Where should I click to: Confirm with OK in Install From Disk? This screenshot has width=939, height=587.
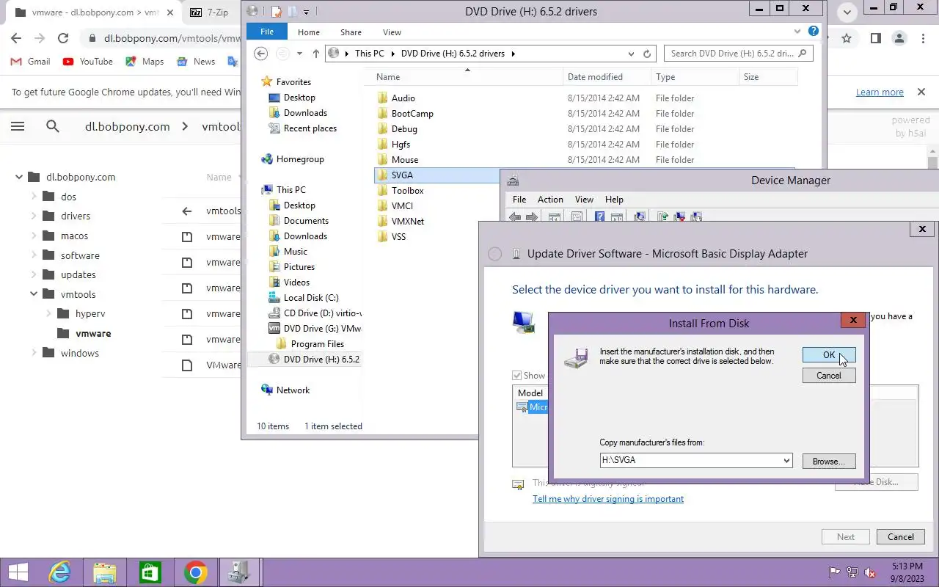829,355
